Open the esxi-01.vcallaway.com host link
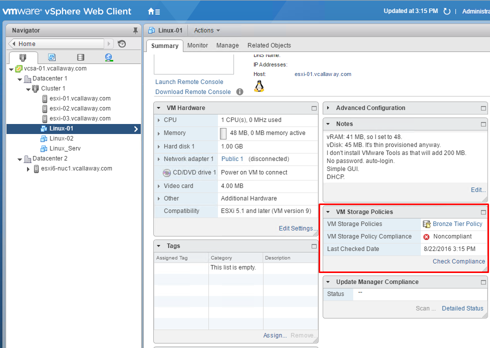490x348 pixels. [x=323, y=74]
